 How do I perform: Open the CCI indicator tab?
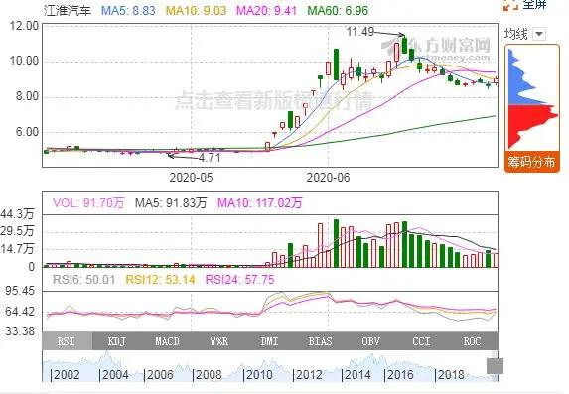click(x=421, y=341)
